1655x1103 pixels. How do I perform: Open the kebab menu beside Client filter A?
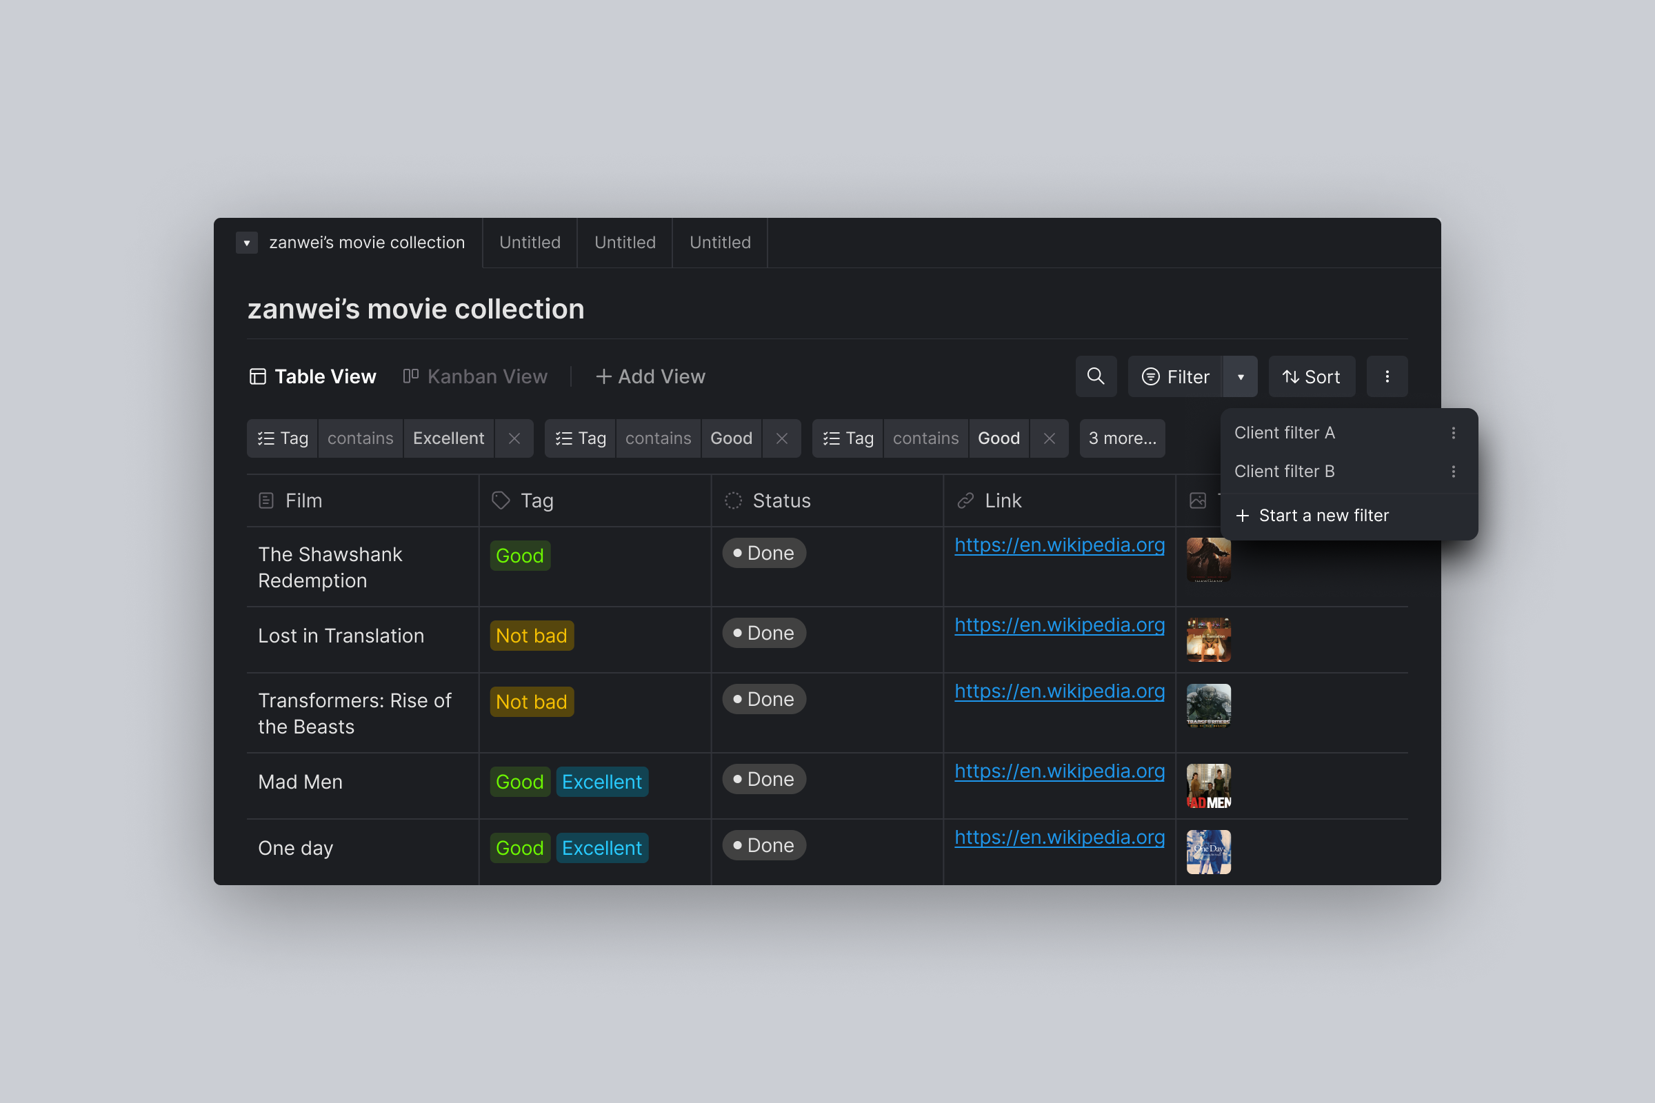pos(1454,433)
